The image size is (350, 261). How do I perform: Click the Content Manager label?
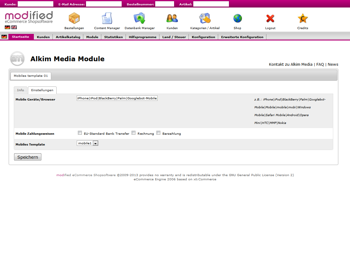[x=107, y=28]
